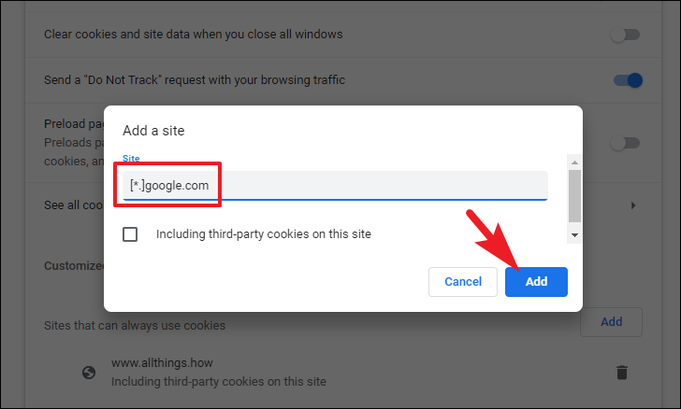Click the Sites that can always use cookies heading
This screenshot has width=681, height=409.
point(135,326)
